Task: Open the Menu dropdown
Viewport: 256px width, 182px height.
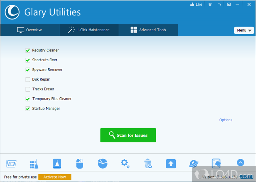Action: 244,30
